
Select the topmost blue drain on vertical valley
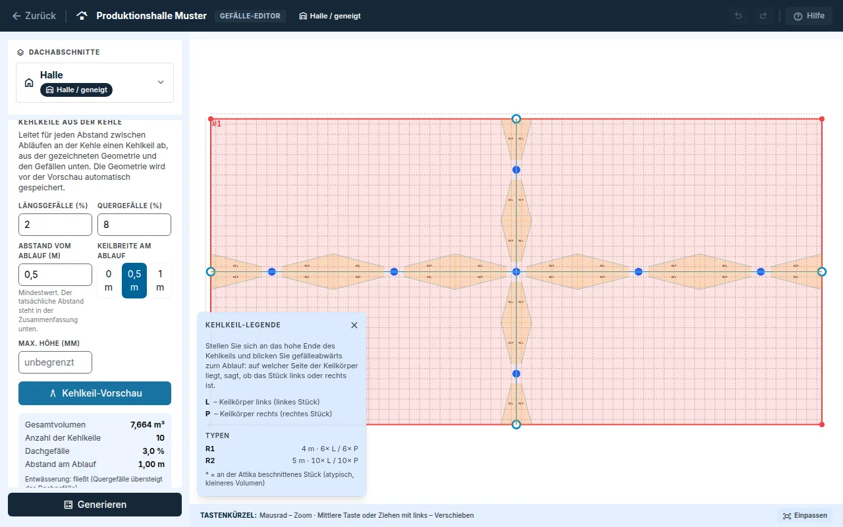click(516, 170)
